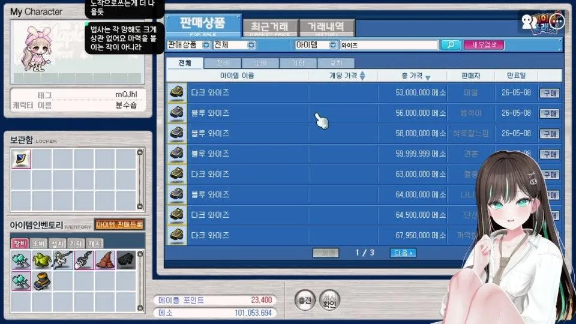Click the magnifier search button
576x324 pixels.
(451, 45)
